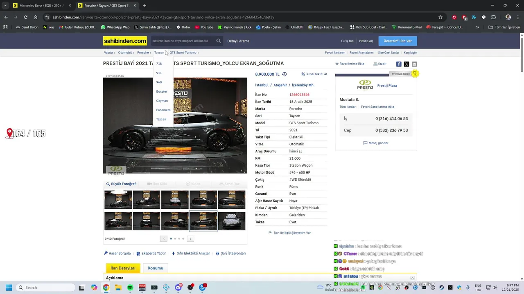Screen dimensions: 524x294
Task: Click Kredi Teklifi Al
Action: point(314,74)
